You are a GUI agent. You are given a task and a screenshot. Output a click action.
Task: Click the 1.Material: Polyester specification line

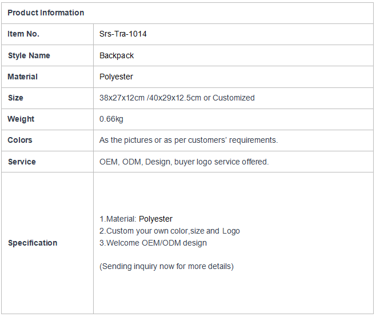tap(136, 219)
